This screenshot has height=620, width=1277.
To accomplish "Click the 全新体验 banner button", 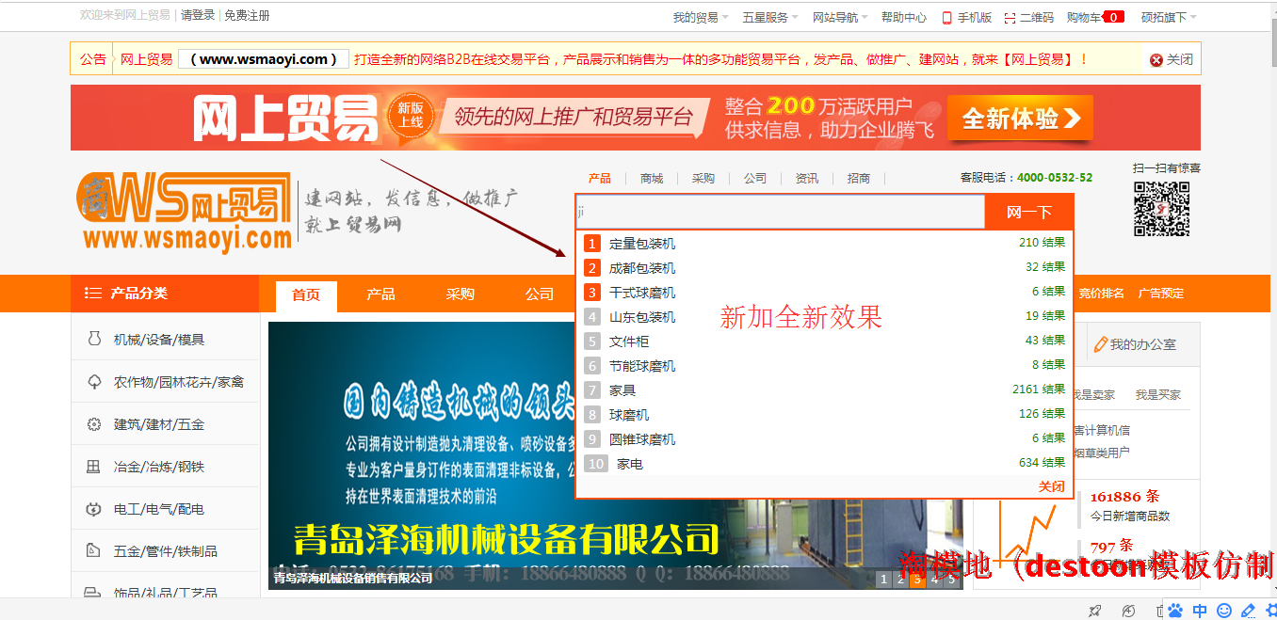I will tap(1020, 119).
